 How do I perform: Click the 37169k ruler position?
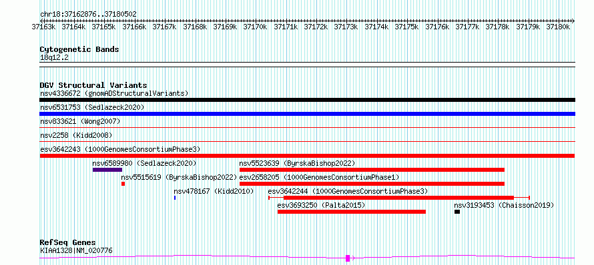(226, 27)
